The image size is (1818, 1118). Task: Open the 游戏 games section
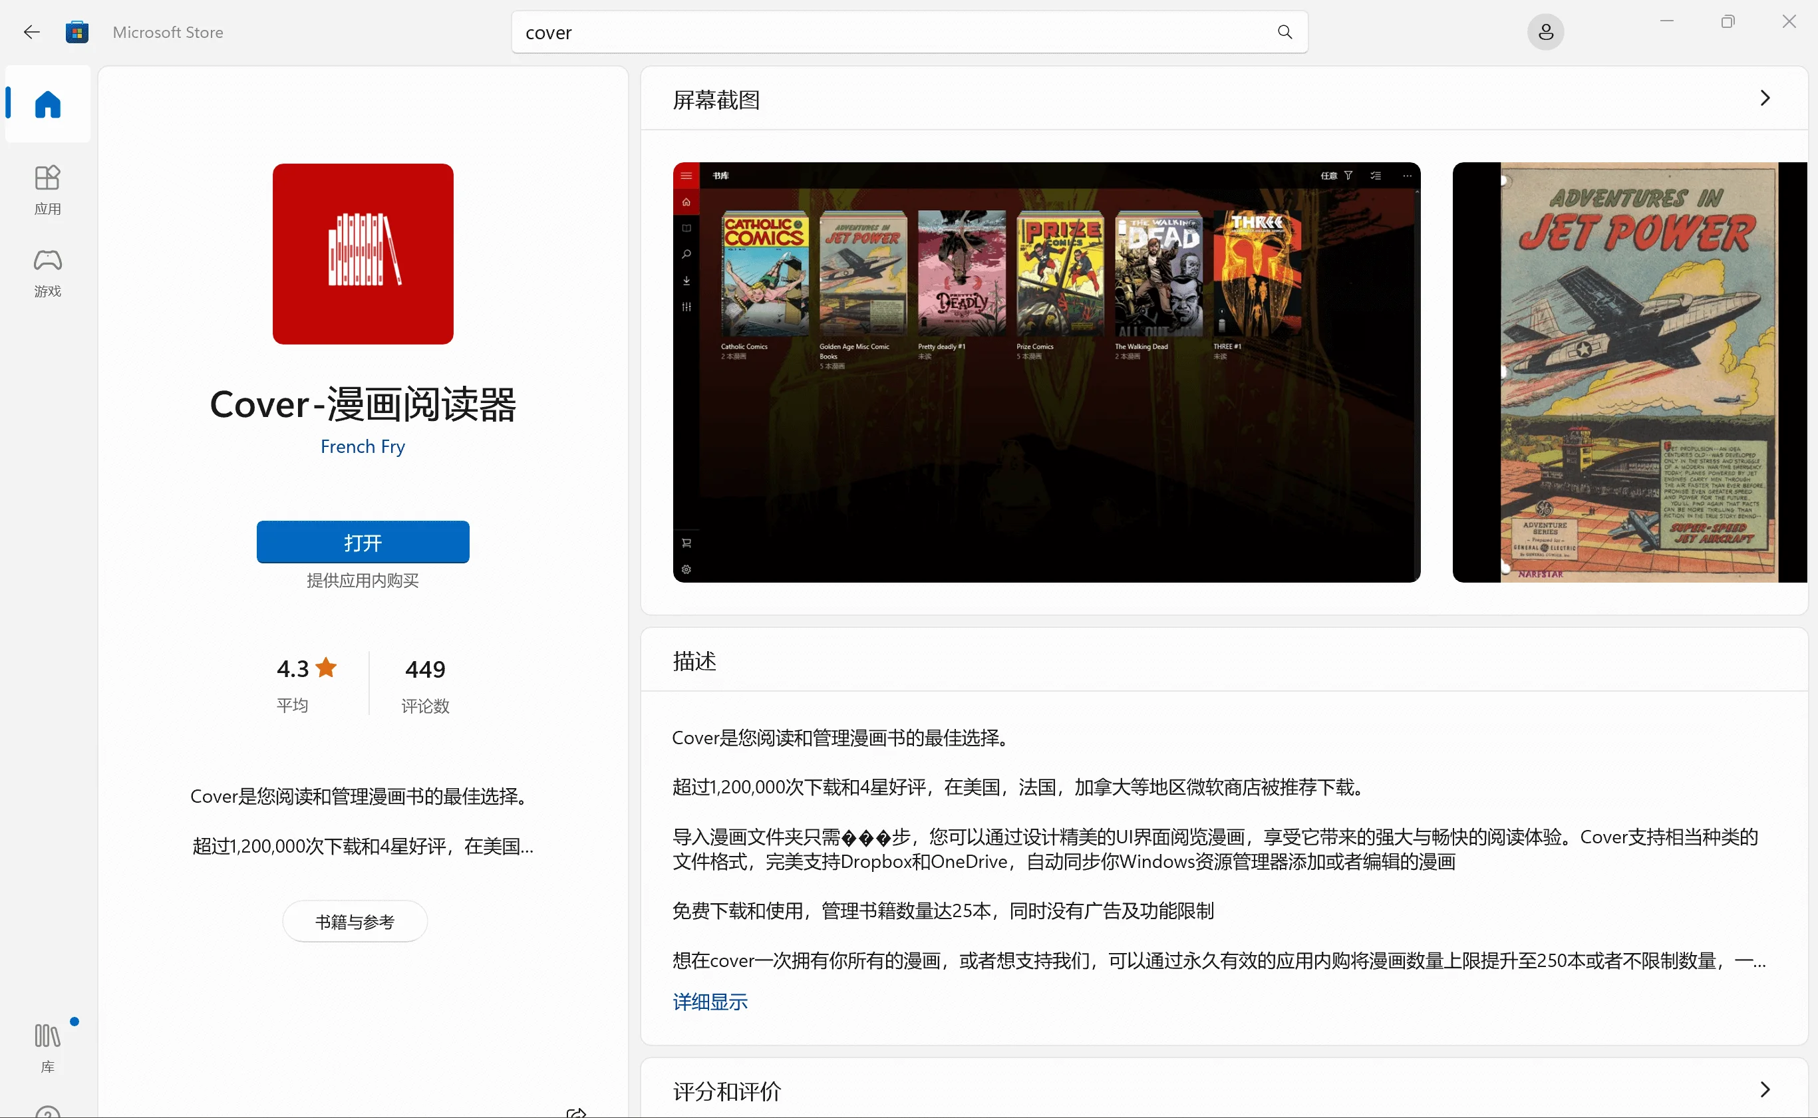pyautogui.click(x=47, y=272)
